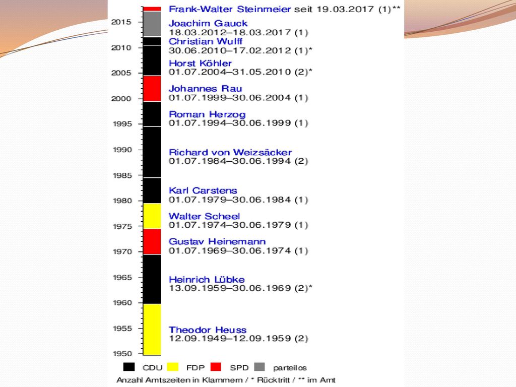516x387 pixels.
Task: Click the 1980 axis label
Action: tap(122, 201)
